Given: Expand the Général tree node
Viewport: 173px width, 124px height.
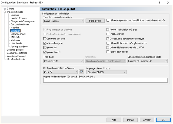Looking at the screenshot, I should point(5,9).
